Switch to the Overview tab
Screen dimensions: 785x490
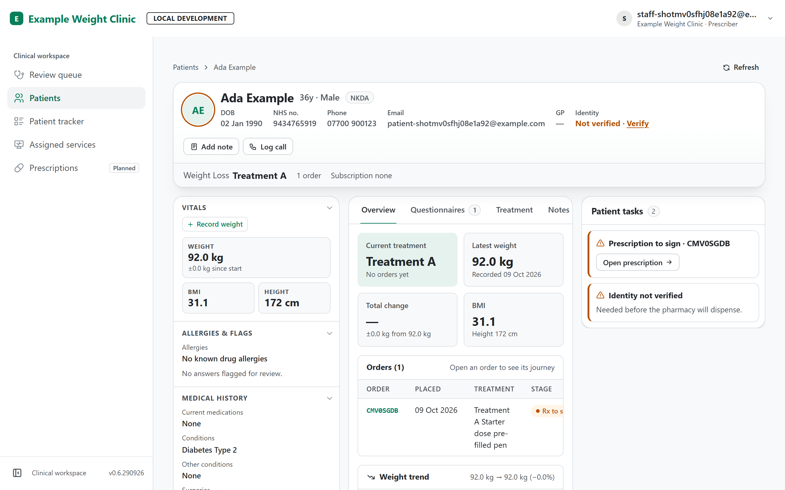point(378,210)
